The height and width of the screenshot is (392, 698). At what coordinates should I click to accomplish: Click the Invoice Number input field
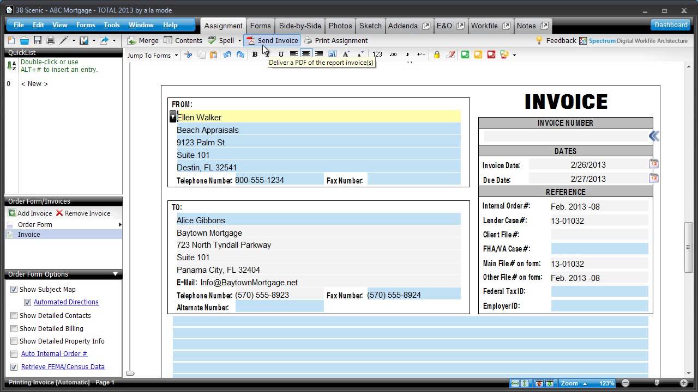pyautogui.click(x=565, y=136)
